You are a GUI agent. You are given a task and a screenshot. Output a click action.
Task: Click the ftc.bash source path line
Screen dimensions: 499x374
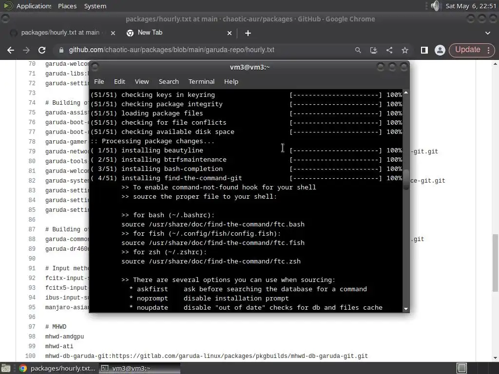click(213, 224)
